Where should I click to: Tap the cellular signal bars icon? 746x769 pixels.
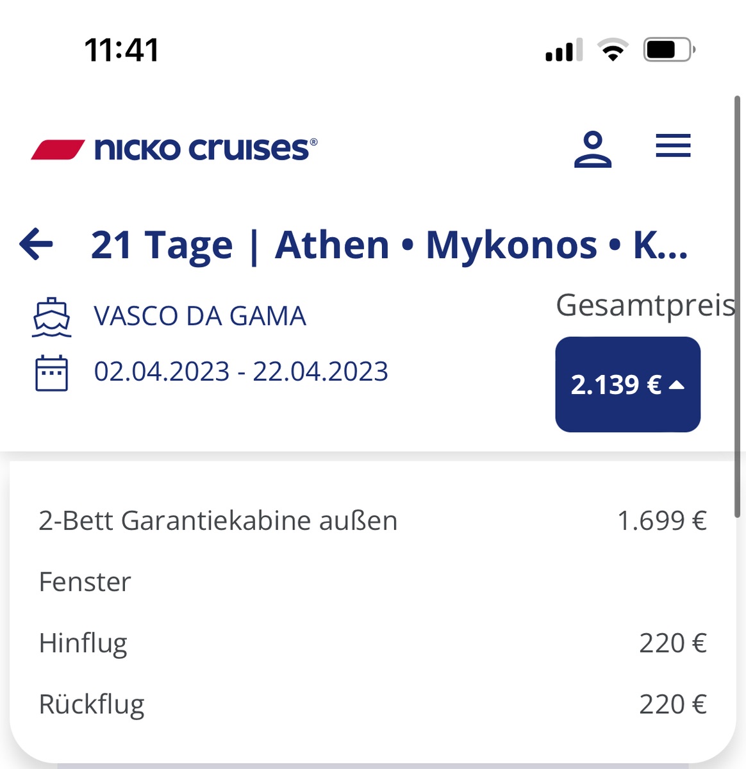tap(564, 50)
